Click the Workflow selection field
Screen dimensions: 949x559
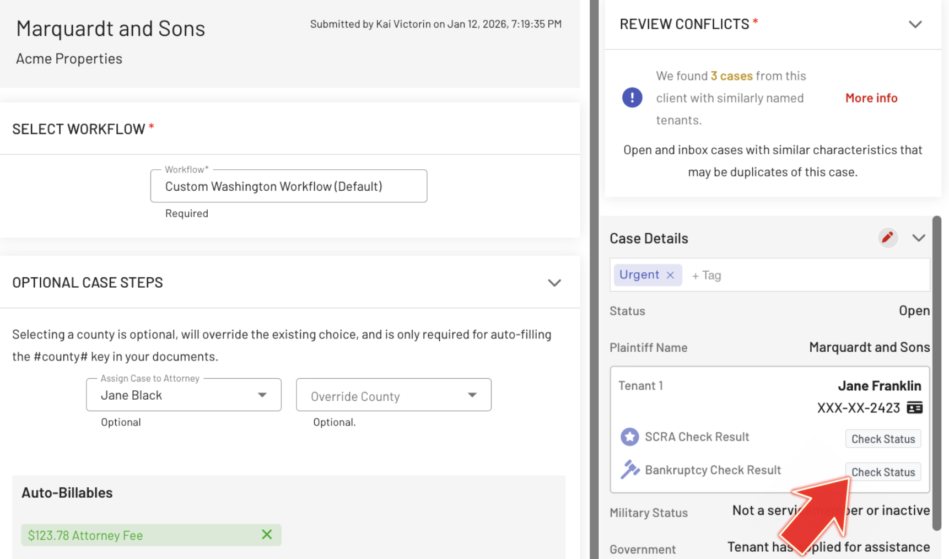(x=288, y=186)
